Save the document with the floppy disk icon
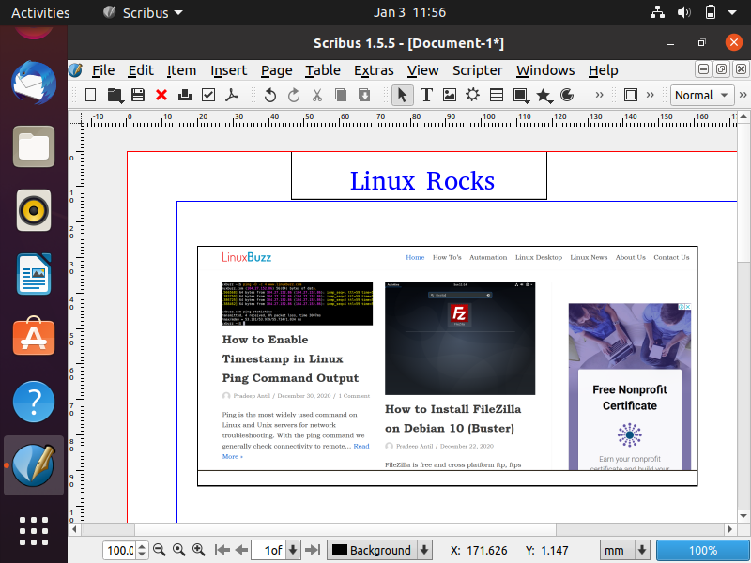 [138, 95]
